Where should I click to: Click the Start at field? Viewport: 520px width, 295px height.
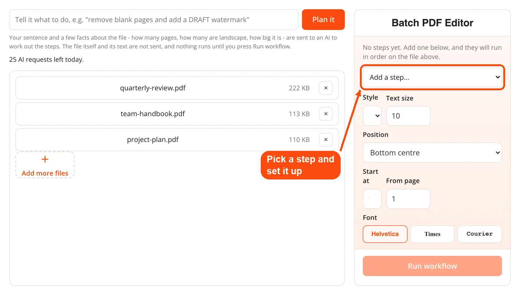pyautogui.click(x=372, y=199)
